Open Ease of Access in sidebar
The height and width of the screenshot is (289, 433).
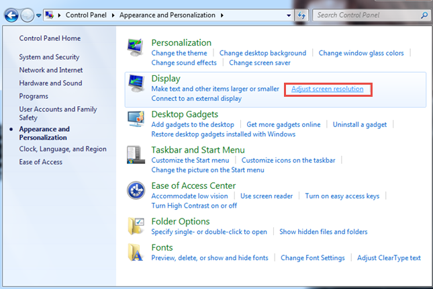(40, 162)
